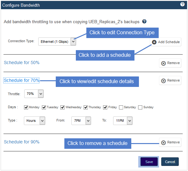This screenshot has width=188, height=171.
Task: Remove the Schedule for 50% entry
Action: coord(170,63)
